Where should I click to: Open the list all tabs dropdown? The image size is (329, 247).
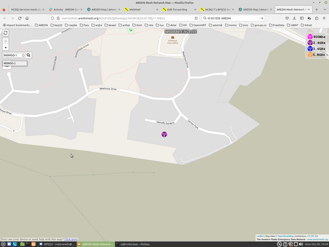pos(325,9)
